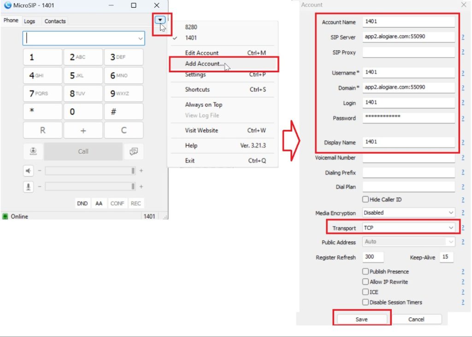This screenshot has width=472, height=337.
Task: Switch to the Contacts tab
Action: tap(55, 21)
